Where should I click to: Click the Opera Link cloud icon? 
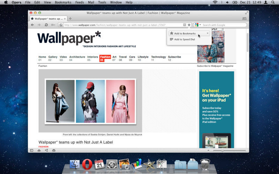pos(39,150)
